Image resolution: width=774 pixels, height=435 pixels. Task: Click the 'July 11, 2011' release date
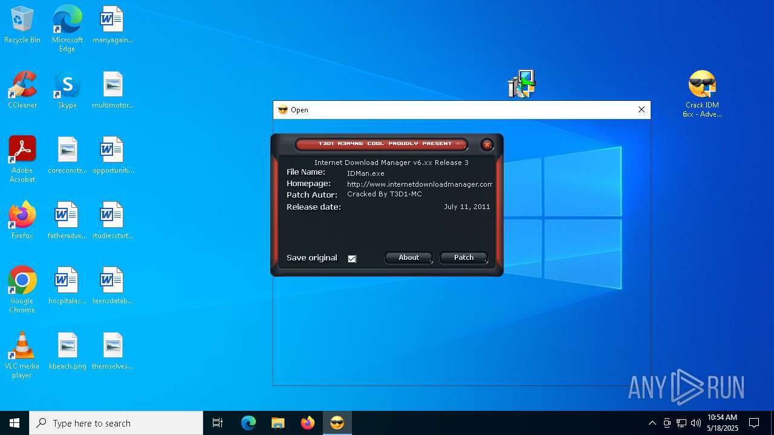pyautogui.click(x=467, y=207)
